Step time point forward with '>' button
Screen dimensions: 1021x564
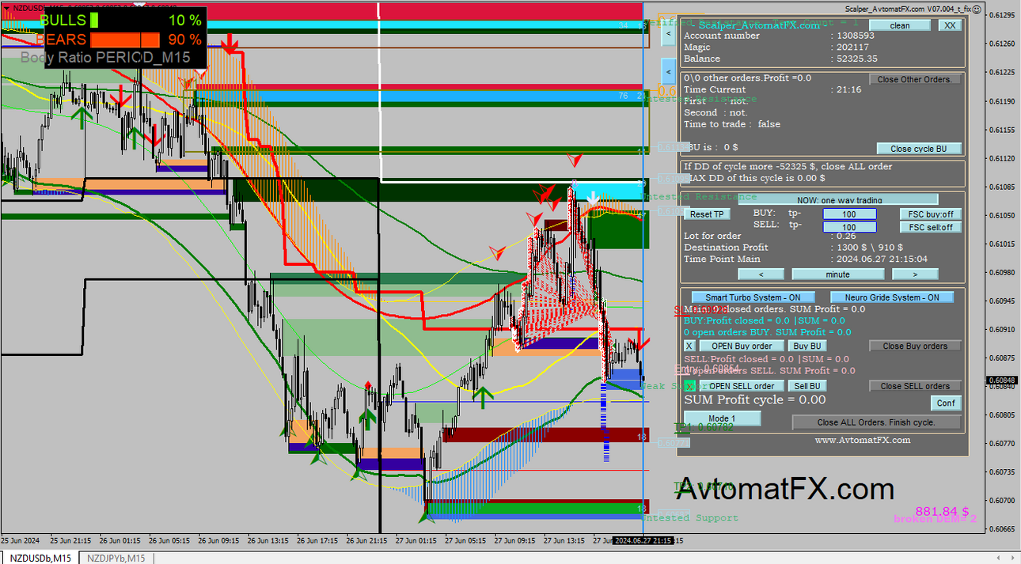pyautogui.click(x=915, y=274)
